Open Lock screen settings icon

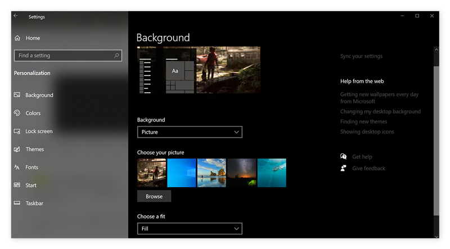(17, 131)
